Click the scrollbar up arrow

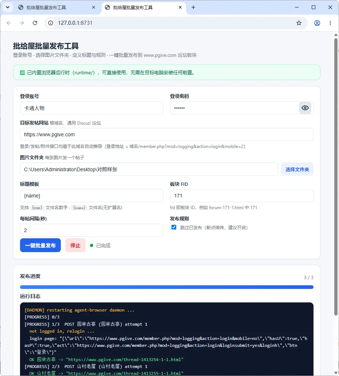336,35
